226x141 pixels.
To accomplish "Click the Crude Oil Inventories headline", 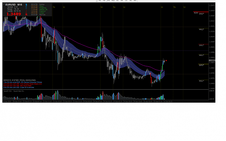I will [x=19, y=87].
